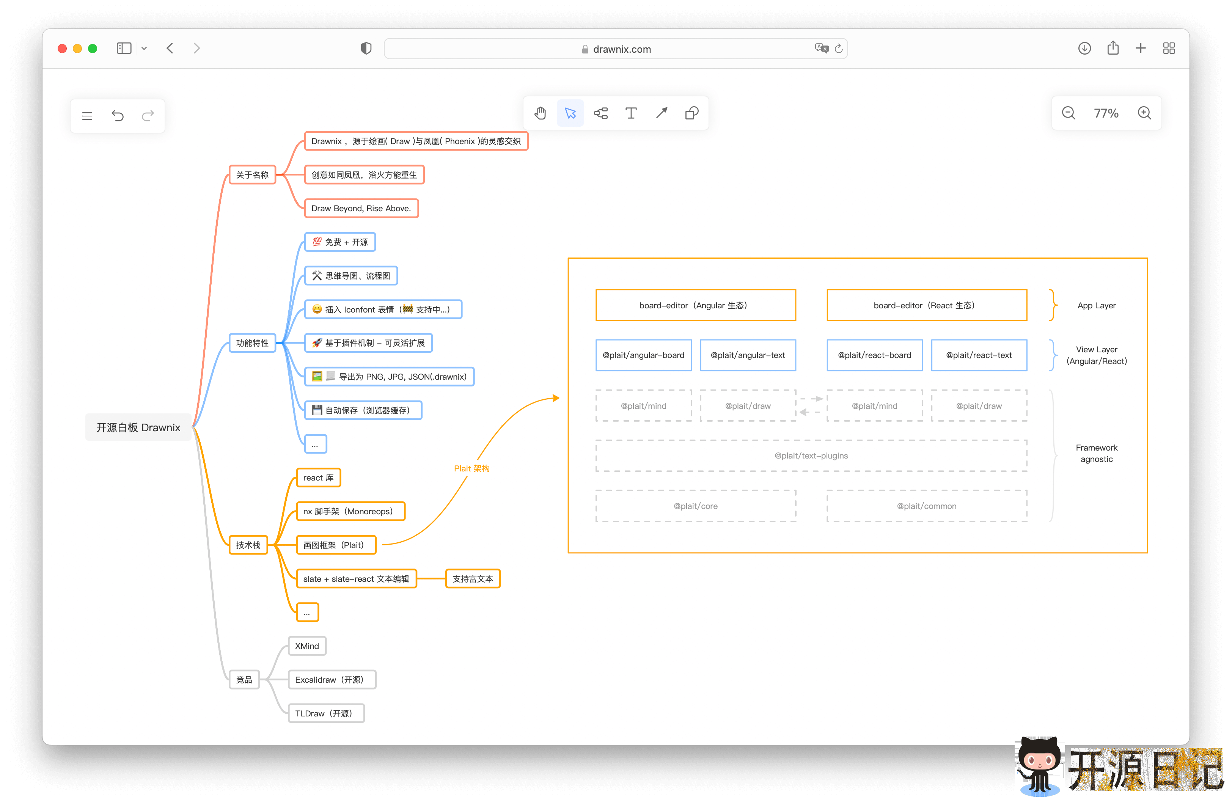This screenshot has width=1232, height=801.
Task: Reload the drawnix.com page
Action: (839, 49)
